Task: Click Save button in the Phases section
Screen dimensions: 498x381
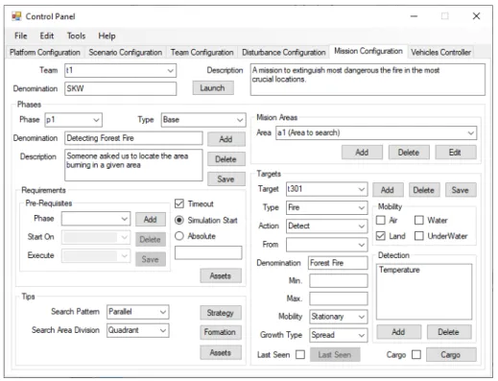Action: click(x=226, y=179)
